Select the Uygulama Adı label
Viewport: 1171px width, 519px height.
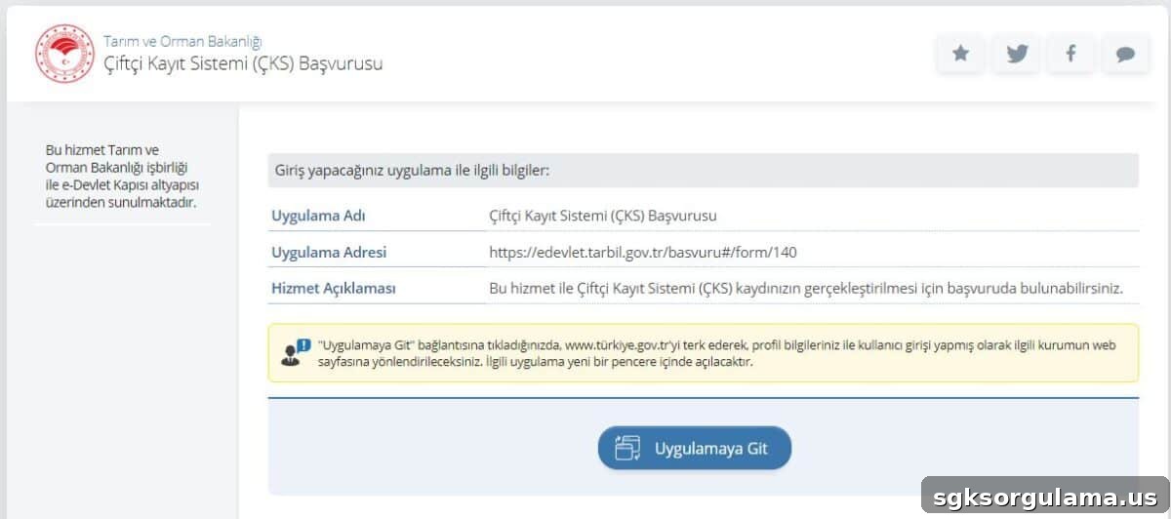click(x=318, y=216)
